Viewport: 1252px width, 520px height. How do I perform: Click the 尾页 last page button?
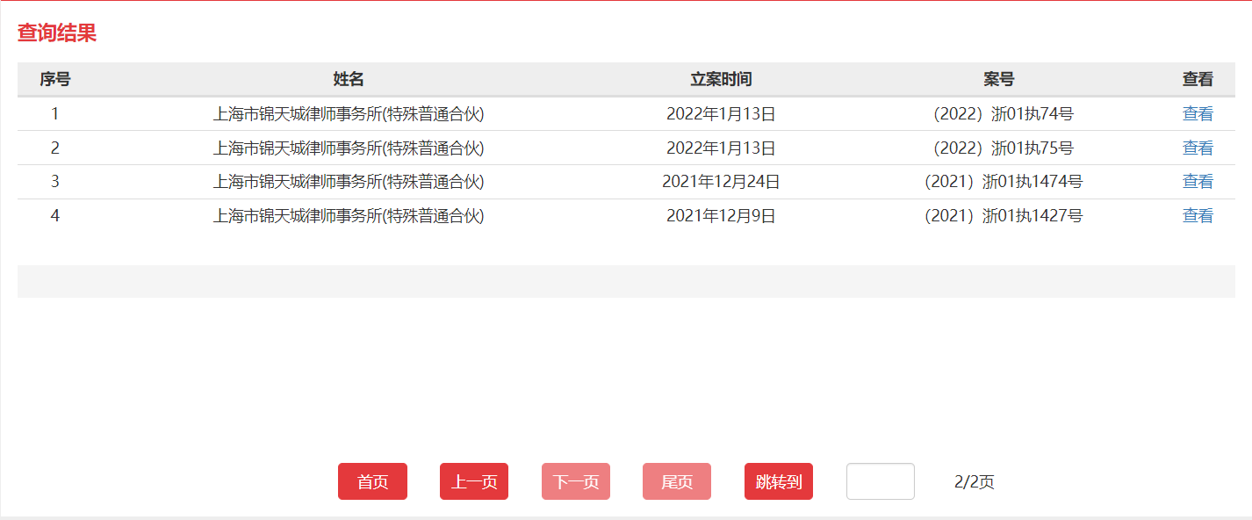click(x=677, y=481)
